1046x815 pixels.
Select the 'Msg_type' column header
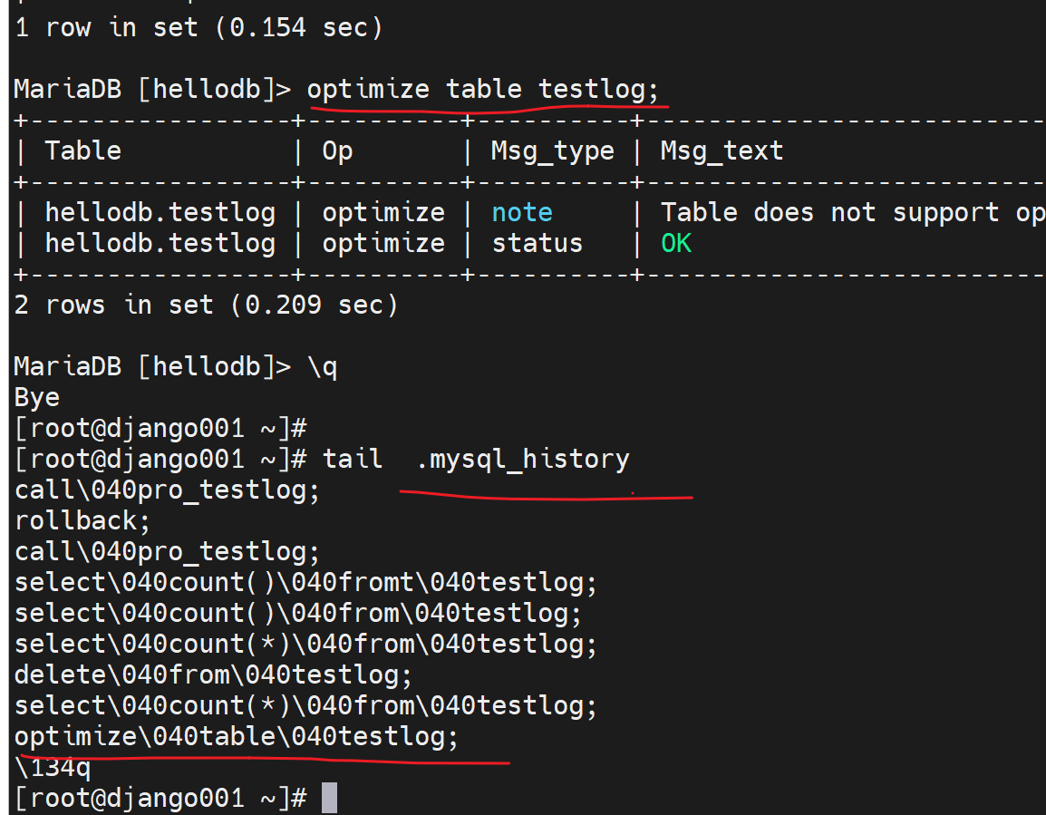tap(552, 150)
